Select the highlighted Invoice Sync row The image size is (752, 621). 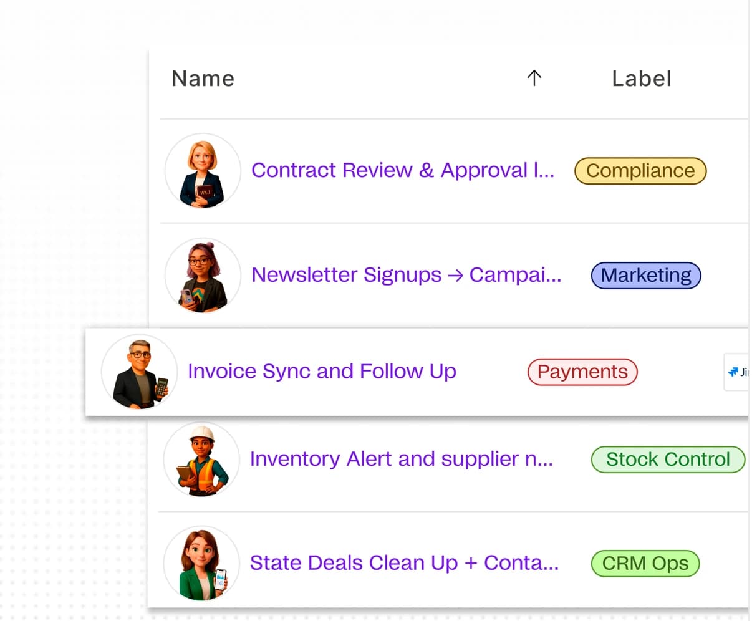417,372
